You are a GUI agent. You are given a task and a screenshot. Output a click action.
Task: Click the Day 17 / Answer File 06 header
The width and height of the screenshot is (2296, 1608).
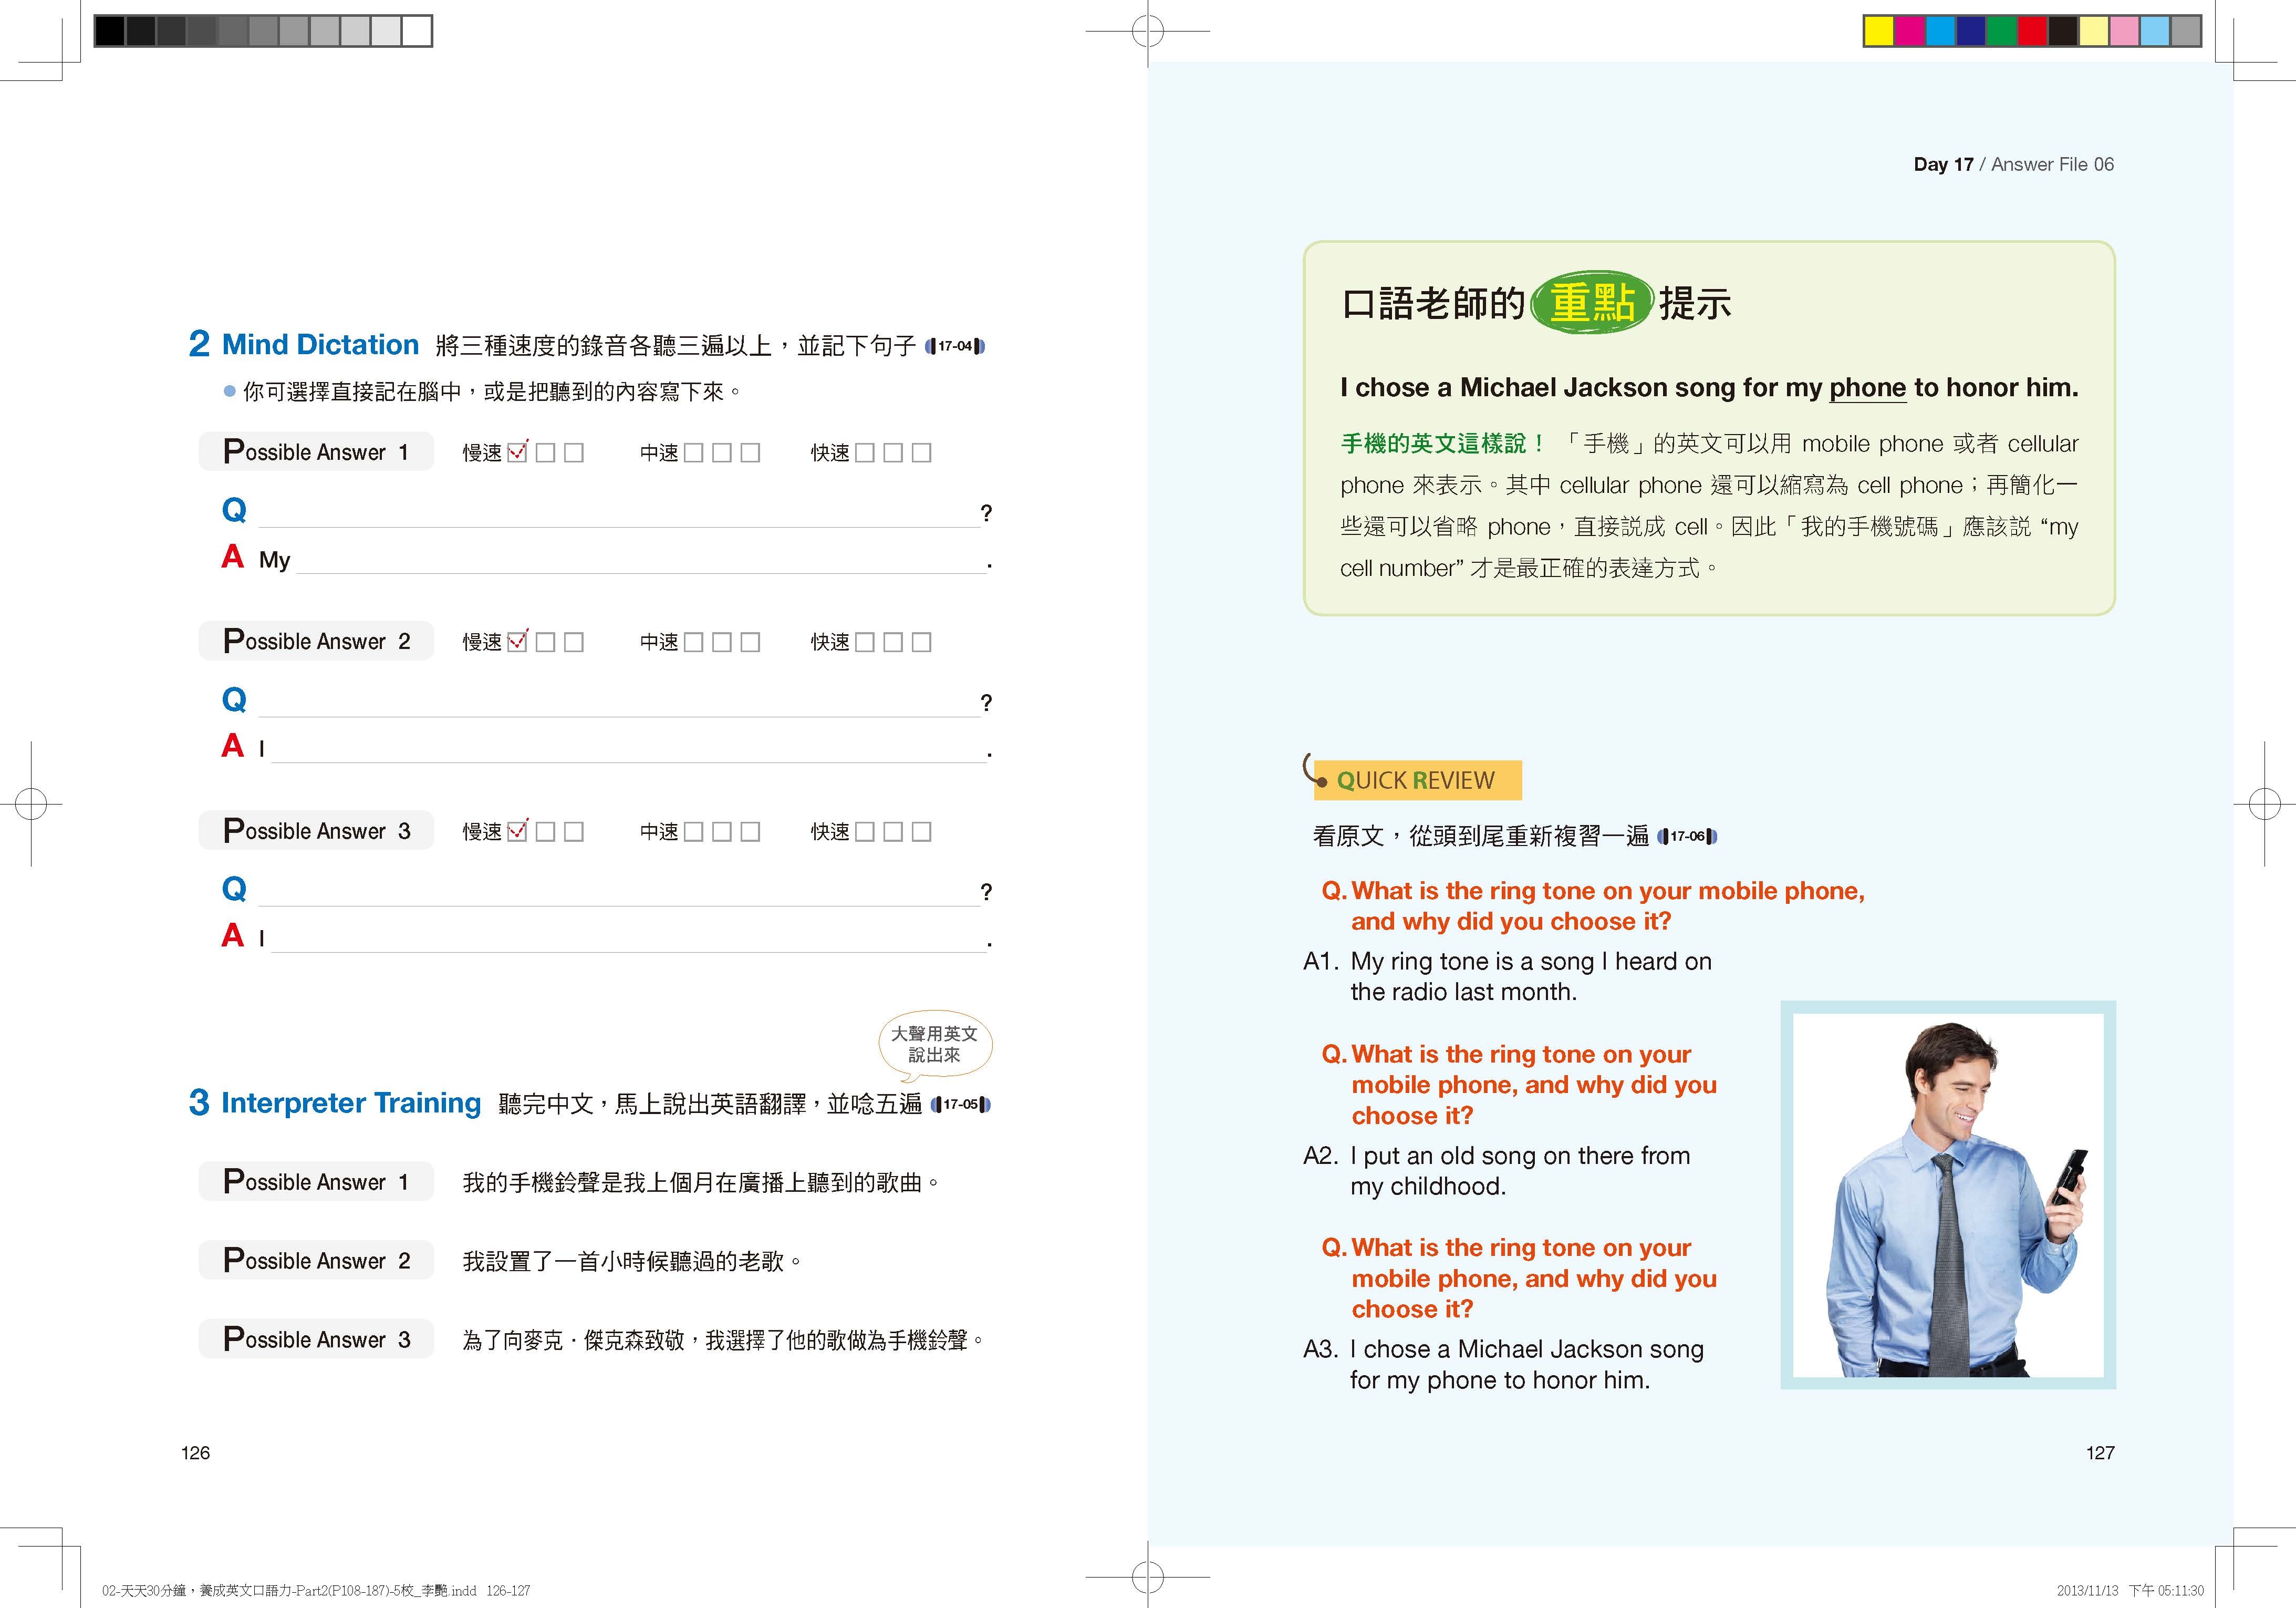[2014, 164]
